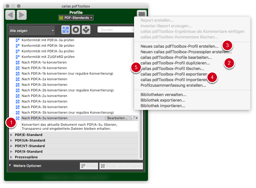Open the Alle zeigen filter dropdown
Image resolution: width=256 pixels, height=188 pixels.
[32, 31]
